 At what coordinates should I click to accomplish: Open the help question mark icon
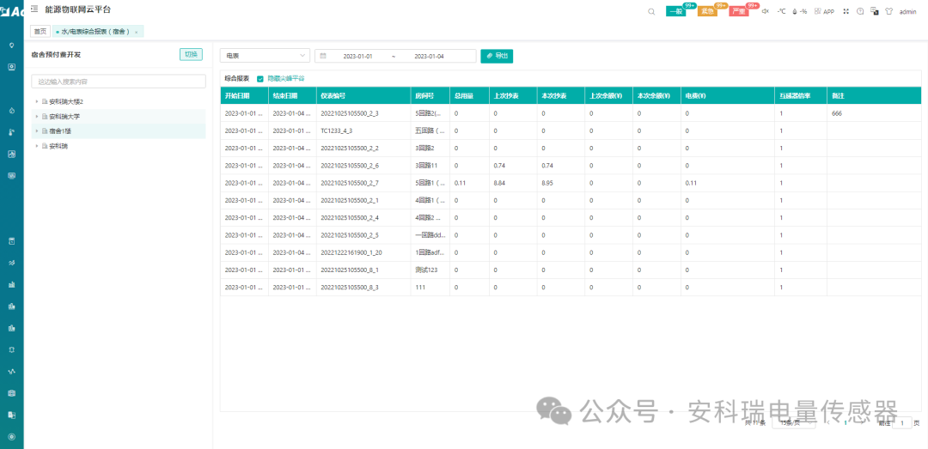point(860,11)
